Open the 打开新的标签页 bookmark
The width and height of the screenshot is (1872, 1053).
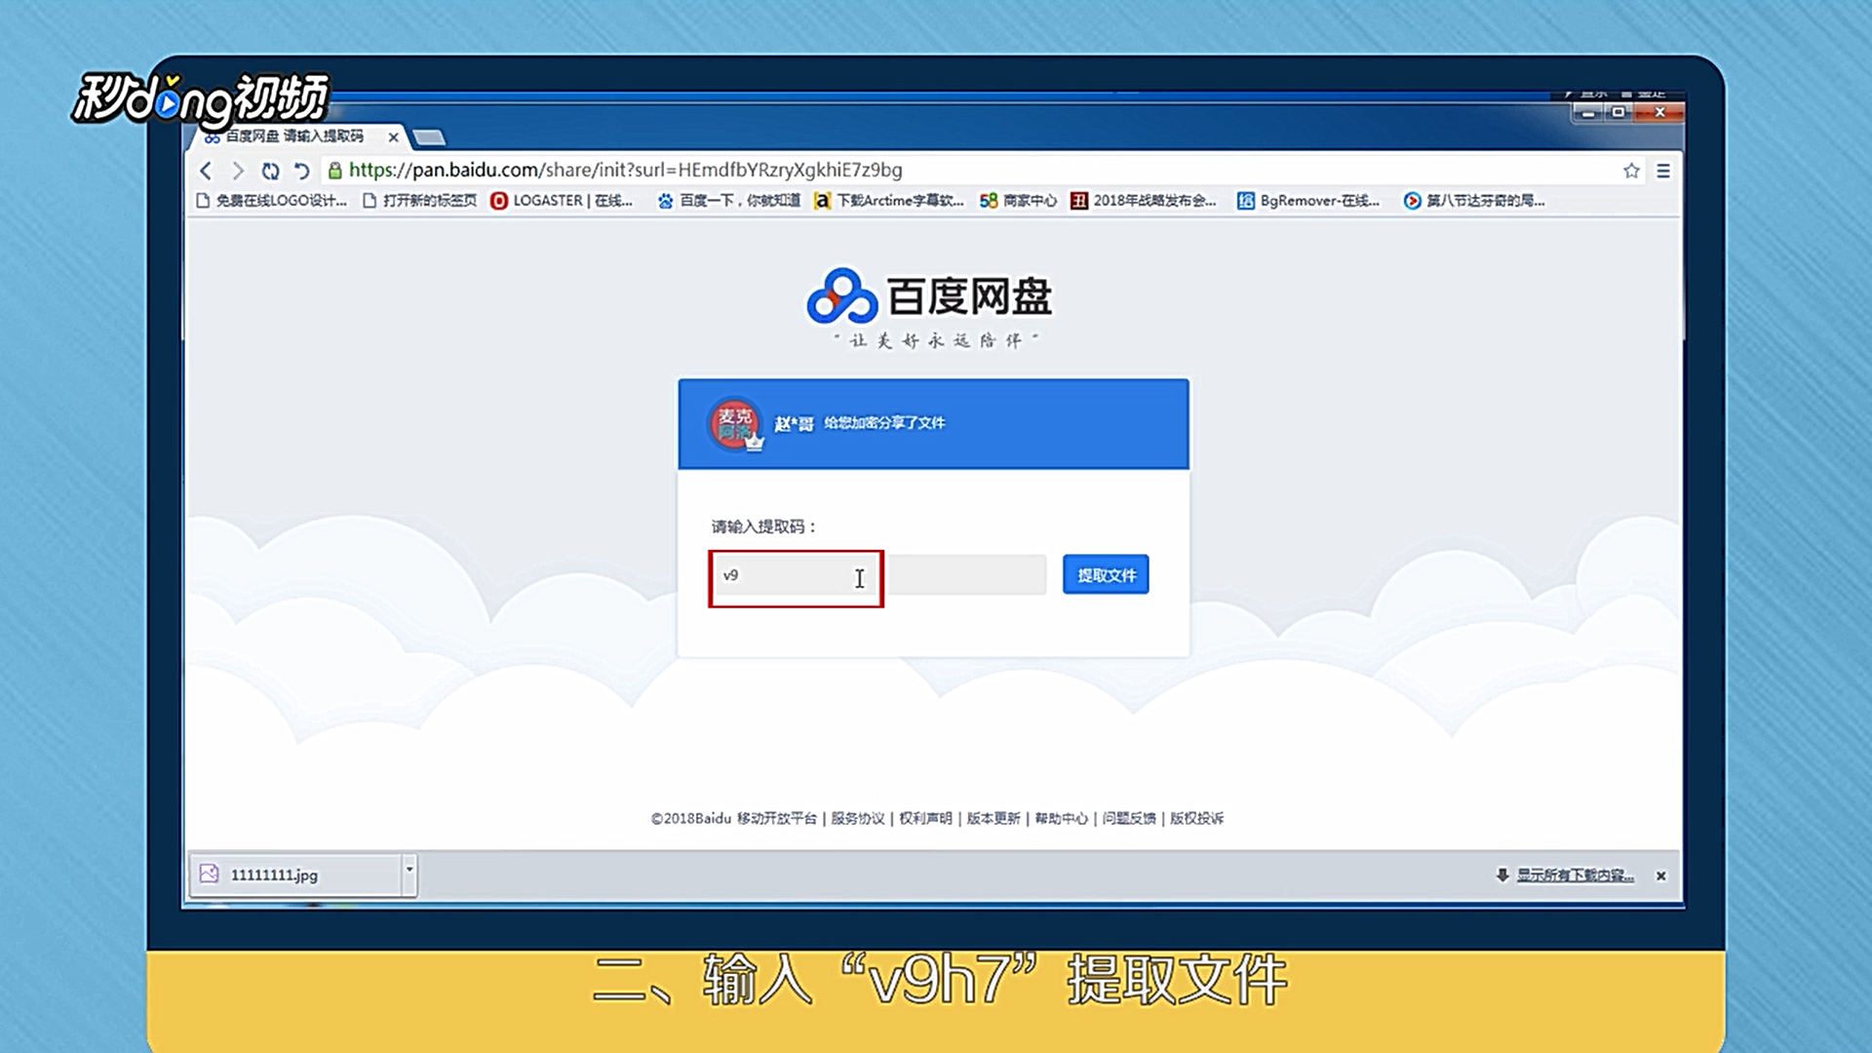(419, 201)
